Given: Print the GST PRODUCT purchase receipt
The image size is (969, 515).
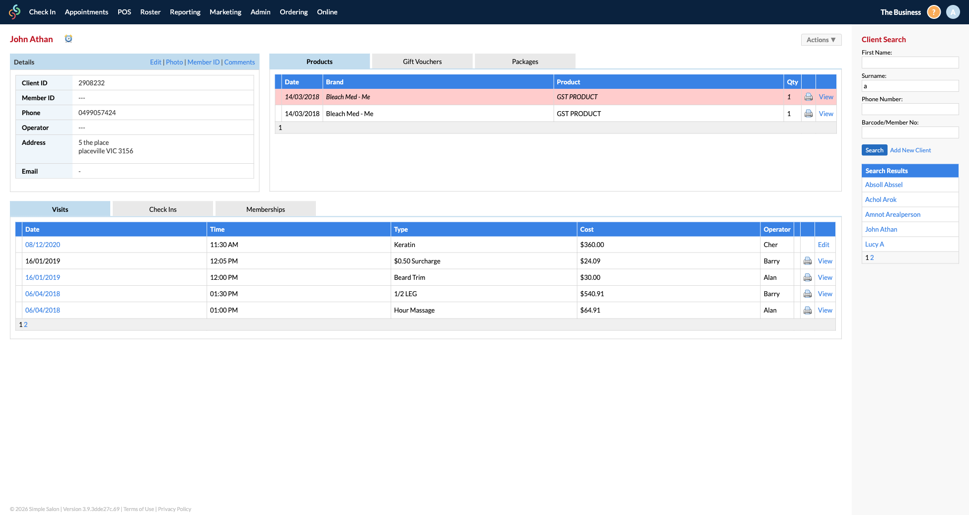Looking at the screenshot, I should 808,97.
